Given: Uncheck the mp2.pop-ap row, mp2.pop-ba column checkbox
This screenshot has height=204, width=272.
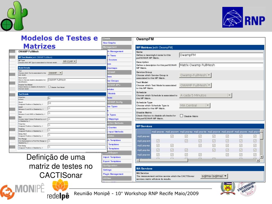Looking at the screenshot, I should (200, 146).
